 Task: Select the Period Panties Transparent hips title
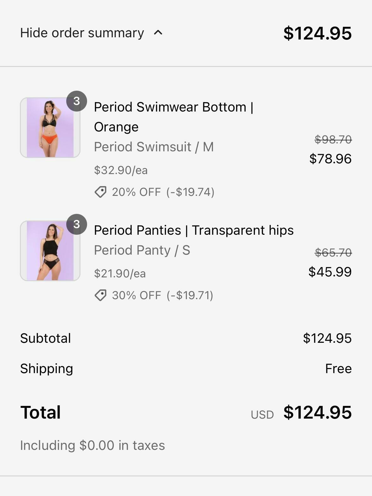click(x=194, y=230)
